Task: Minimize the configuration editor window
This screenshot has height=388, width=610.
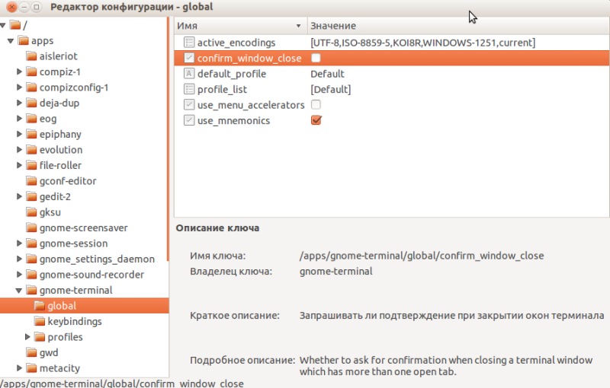Action: 24,7
